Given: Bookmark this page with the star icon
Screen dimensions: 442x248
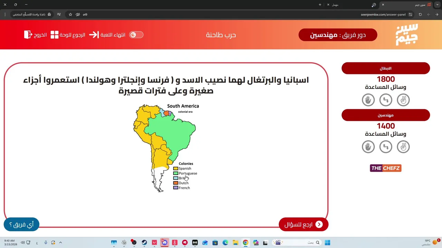Looking at the screenshot, I should point(70,14).
